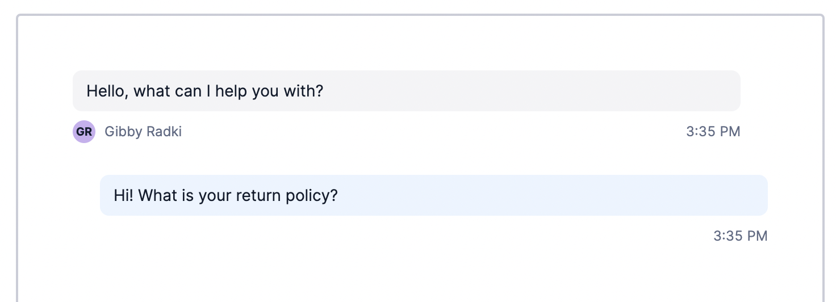This screenshot has width=836, height=302.
Task: Click the surname 'Radki' next to the avatar
Action: [x=164, y=132]
